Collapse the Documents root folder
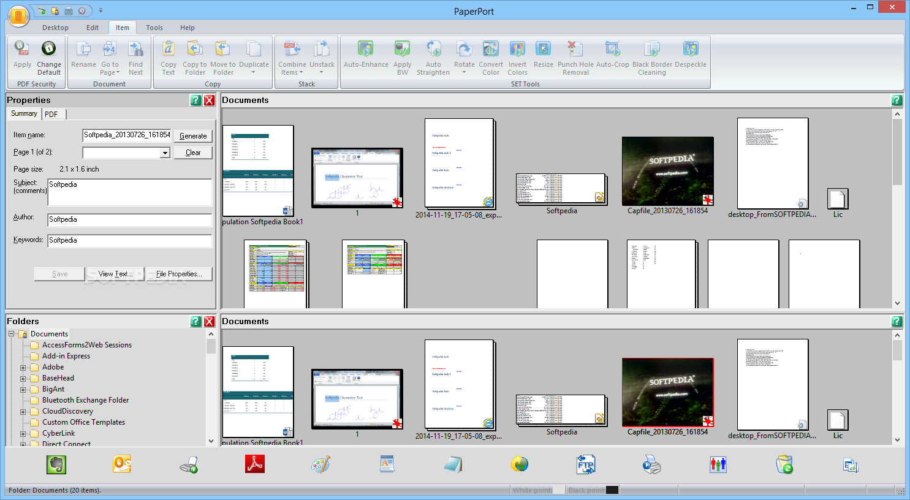Image resolution: width=910 pixels, height=500 pixels. pos(11,334)
